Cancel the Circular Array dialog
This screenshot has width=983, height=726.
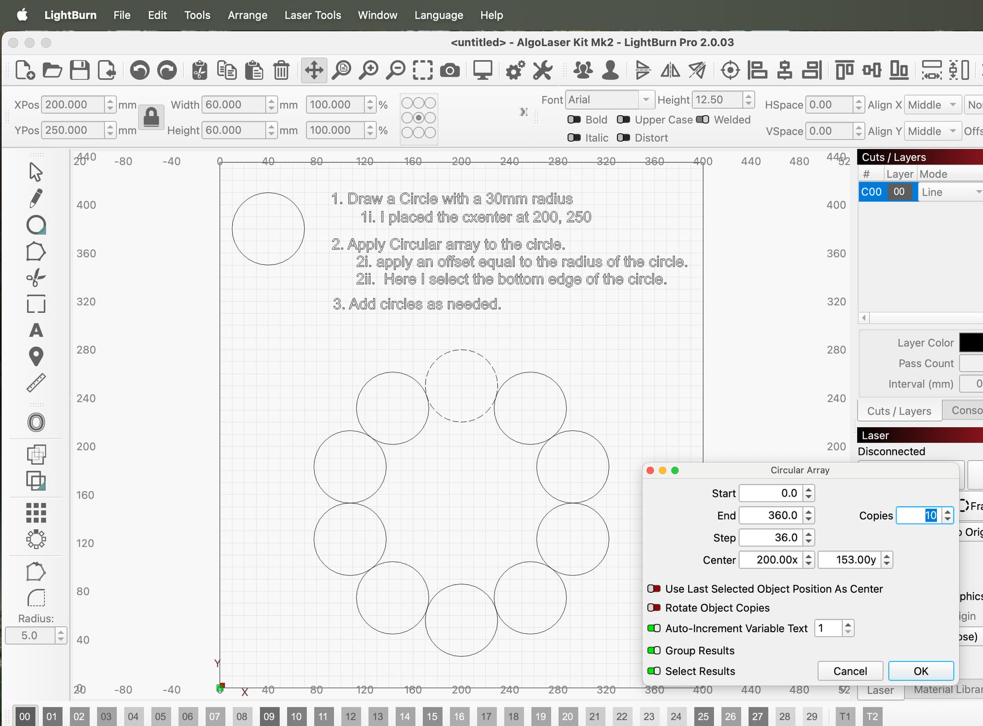pos(850,671)
